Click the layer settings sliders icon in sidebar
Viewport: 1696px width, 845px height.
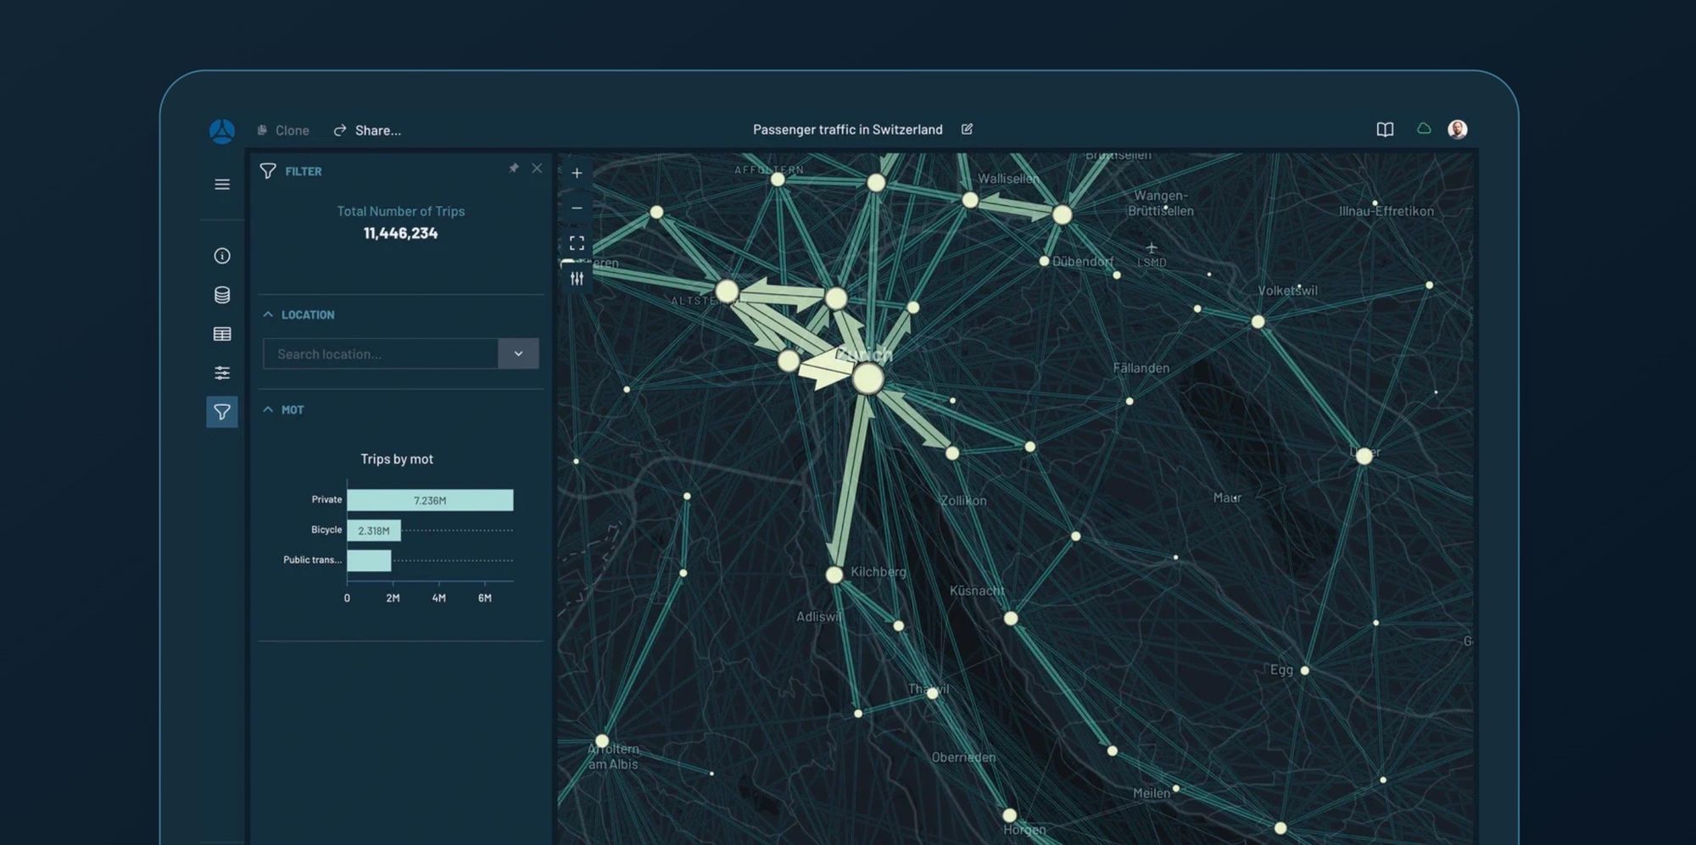221,373
